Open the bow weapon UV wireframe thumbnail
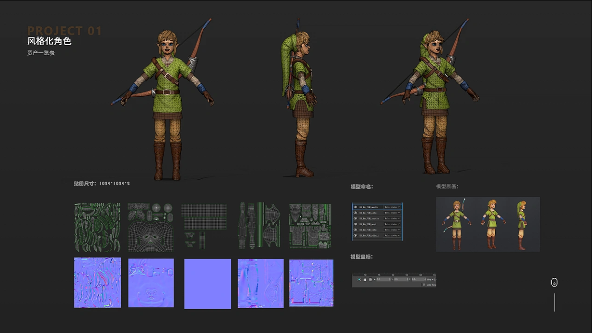The image size is (592, 333). tap(259, 225)
